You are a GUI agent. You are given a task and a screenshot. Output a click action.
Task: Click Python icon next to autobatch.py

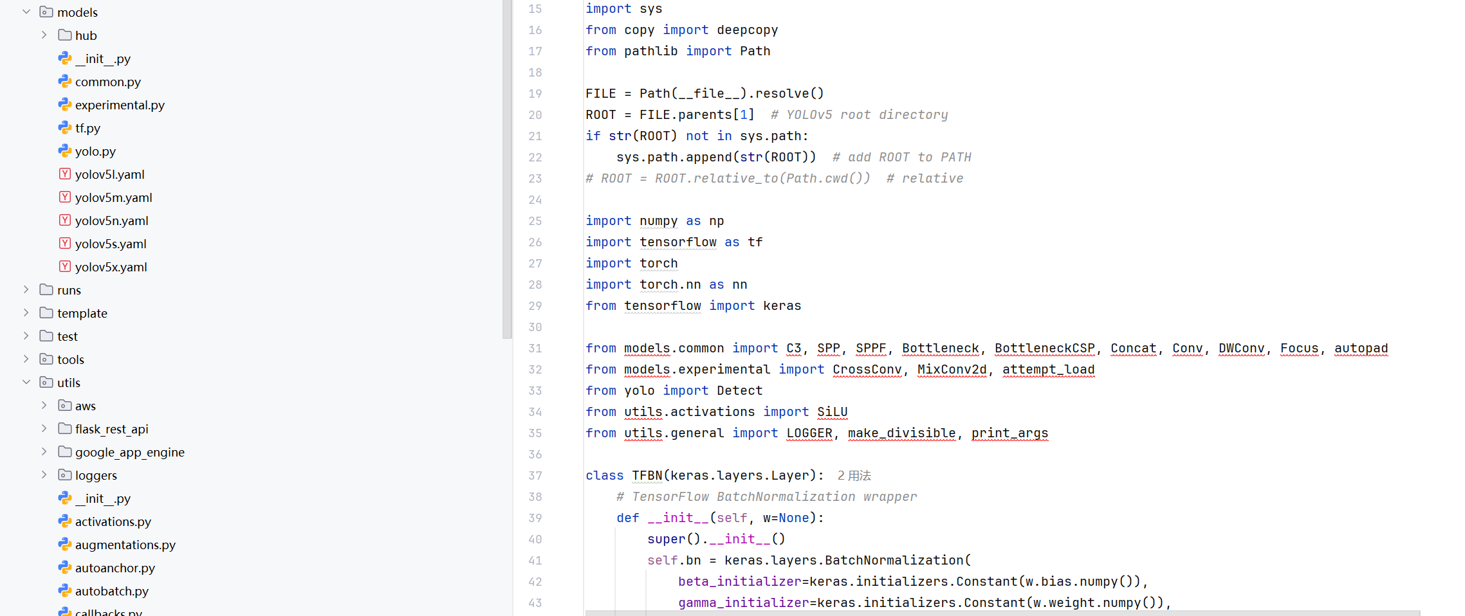pos(64,590)
